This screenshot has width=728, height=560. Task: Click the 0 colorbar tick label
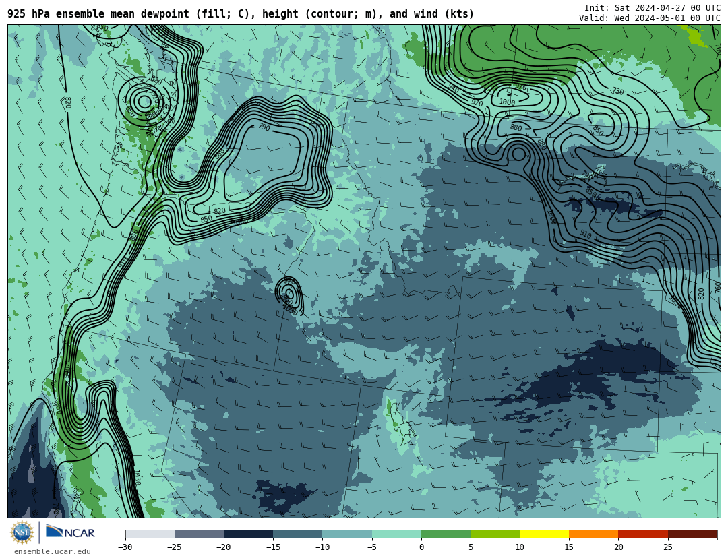[x=421, y=547]
